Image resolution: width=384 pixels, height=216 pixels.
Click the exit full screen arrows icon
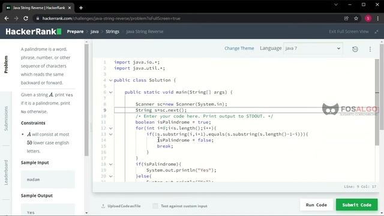click(x=376, y=32)
